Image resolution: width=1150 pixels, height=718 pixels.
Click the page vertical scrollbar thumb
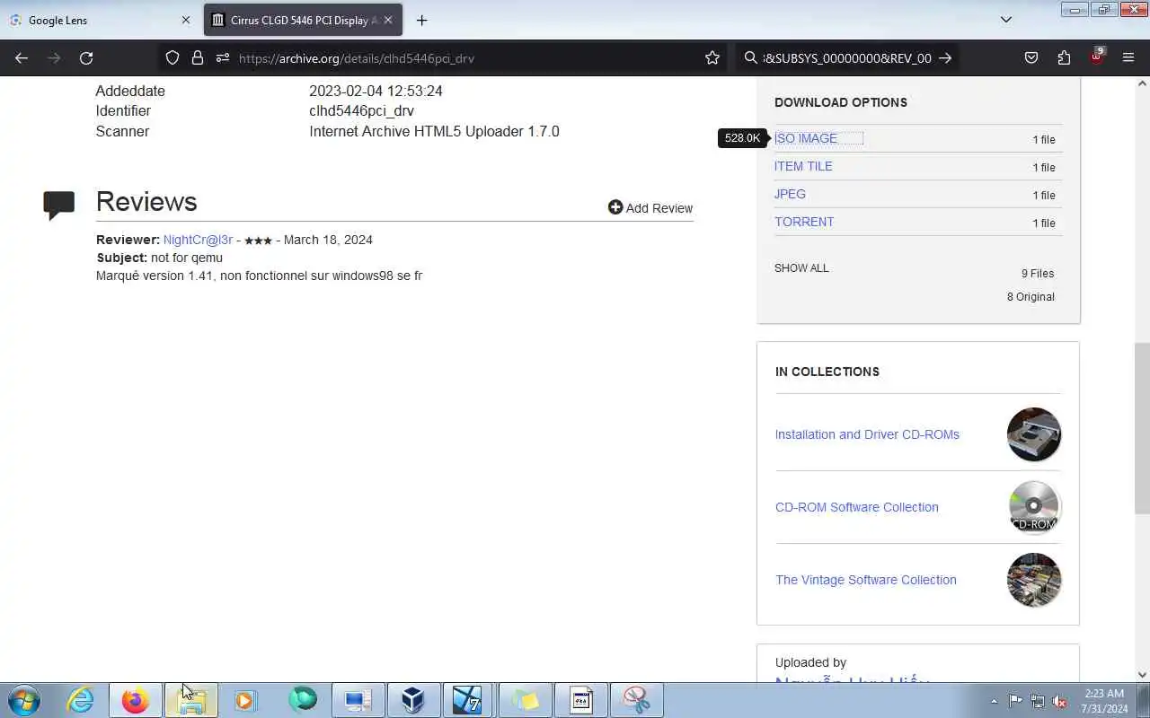pos(1142,429)
